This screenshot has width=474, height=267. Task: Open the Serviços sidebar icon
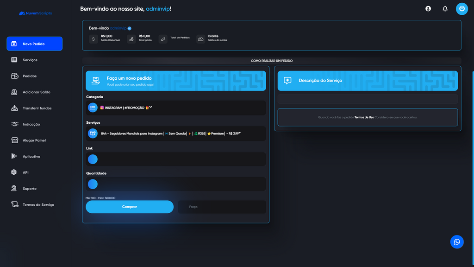point(14,60)
